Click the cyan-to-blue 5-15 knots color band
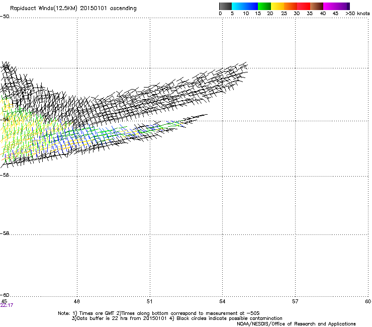 click(x=245, y=6)
